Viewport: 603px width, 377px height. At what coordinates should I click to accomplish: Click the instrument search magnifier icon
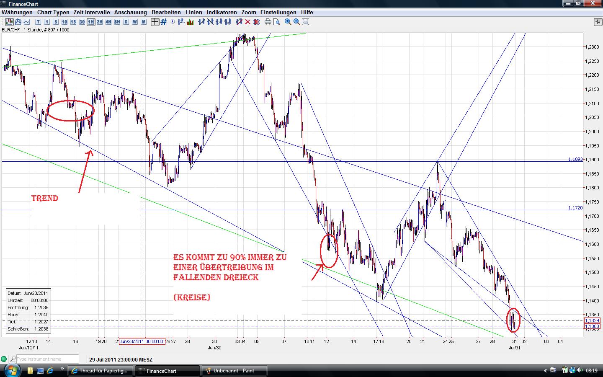(13, 359)
